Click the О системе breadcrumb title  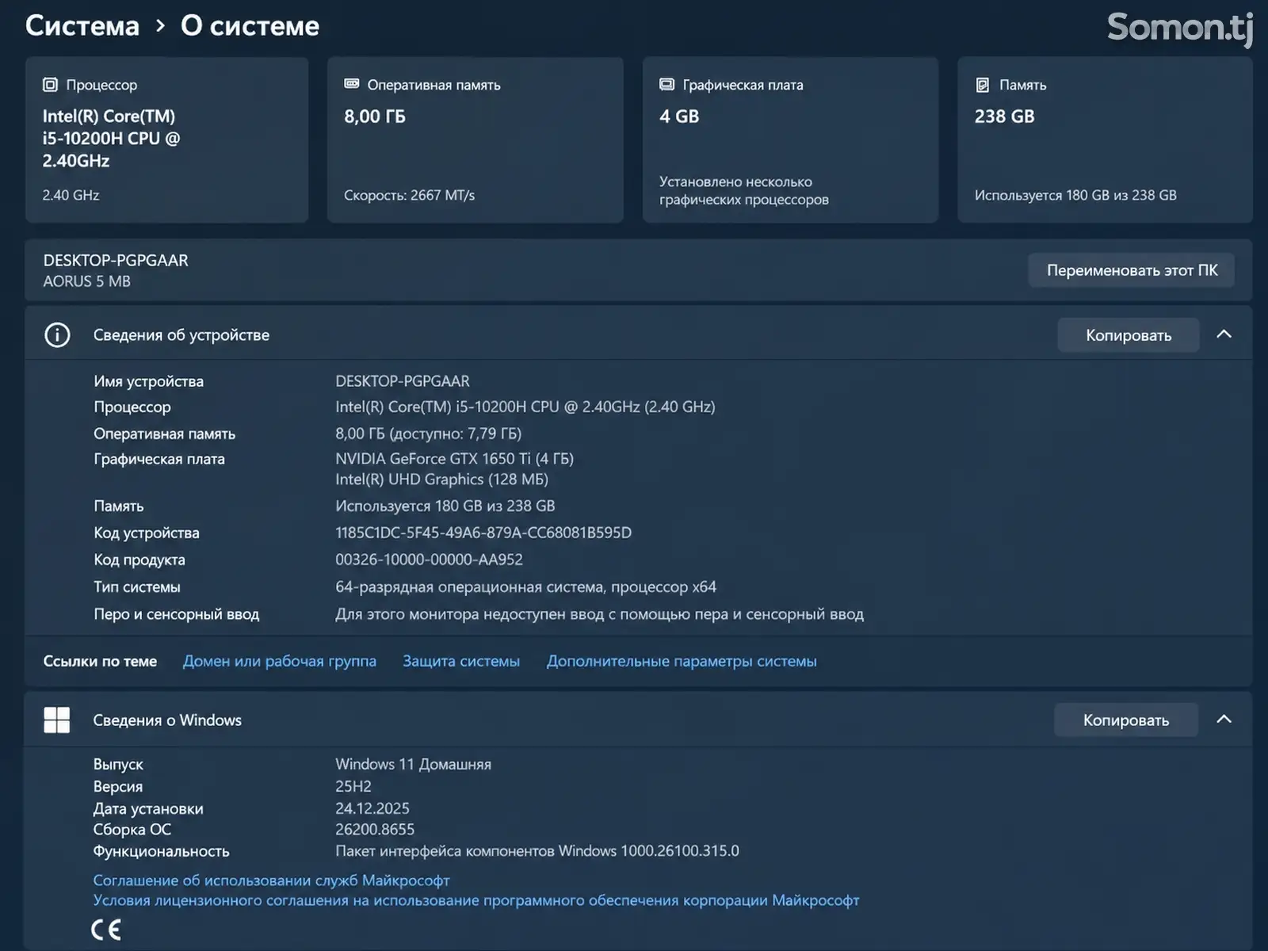click(x=250, y=26)
